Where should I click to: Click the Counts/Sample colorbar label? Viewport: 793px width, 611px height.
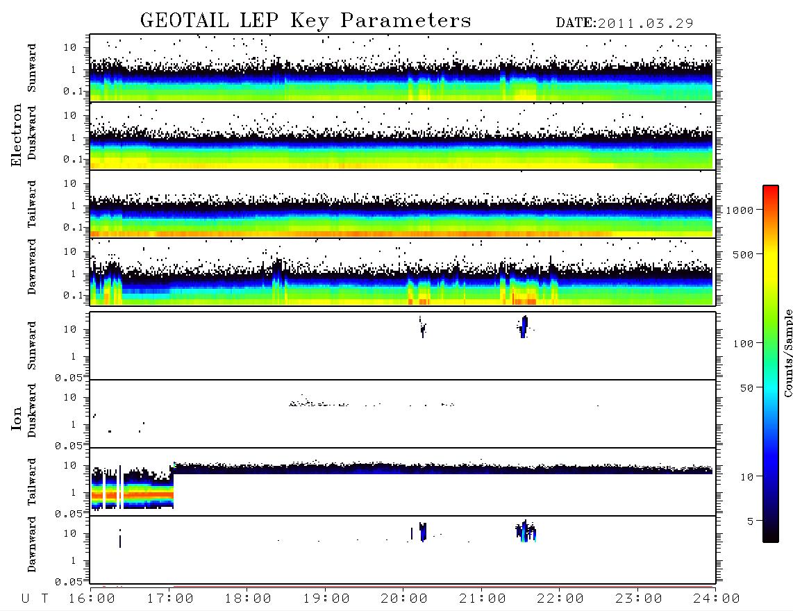click(787, 353)
